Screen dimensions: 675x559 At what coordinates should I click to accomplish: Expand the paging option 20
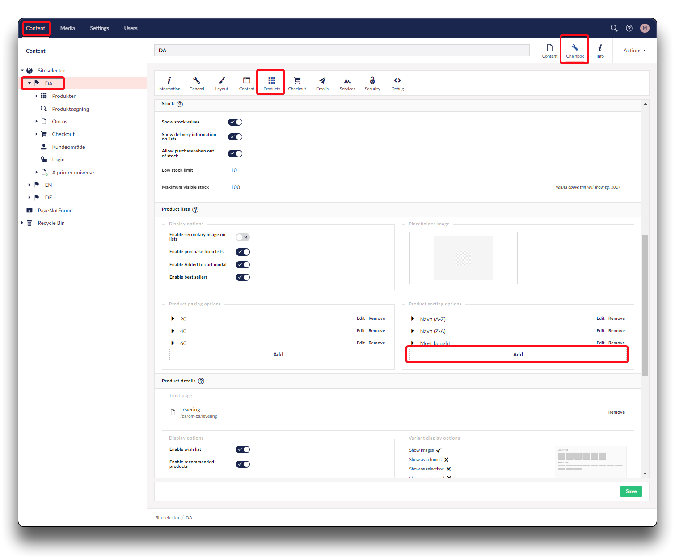pyautogui.click(x=173, y=319)
